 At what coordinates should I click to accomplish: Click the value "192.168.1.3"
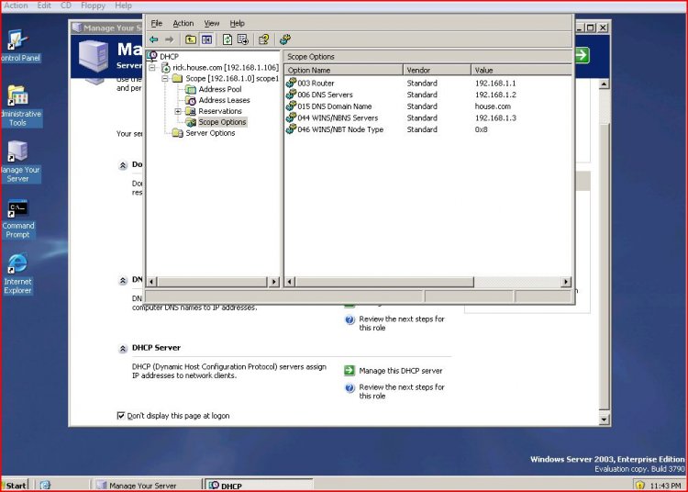point(495,118)
